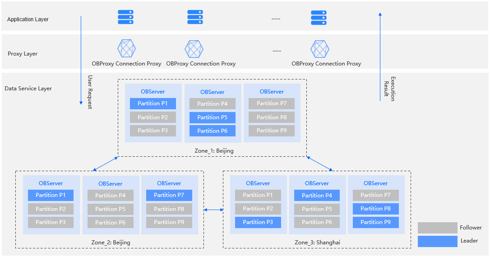Click OBServer label above Partition P1 in Zone_3
The image size is (490, 257).
click(258, 183)
